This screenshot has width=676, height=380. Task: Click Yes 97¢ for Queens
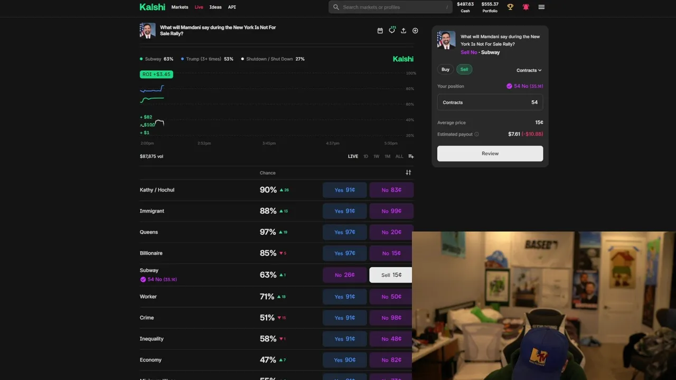(x=344, y=232)
